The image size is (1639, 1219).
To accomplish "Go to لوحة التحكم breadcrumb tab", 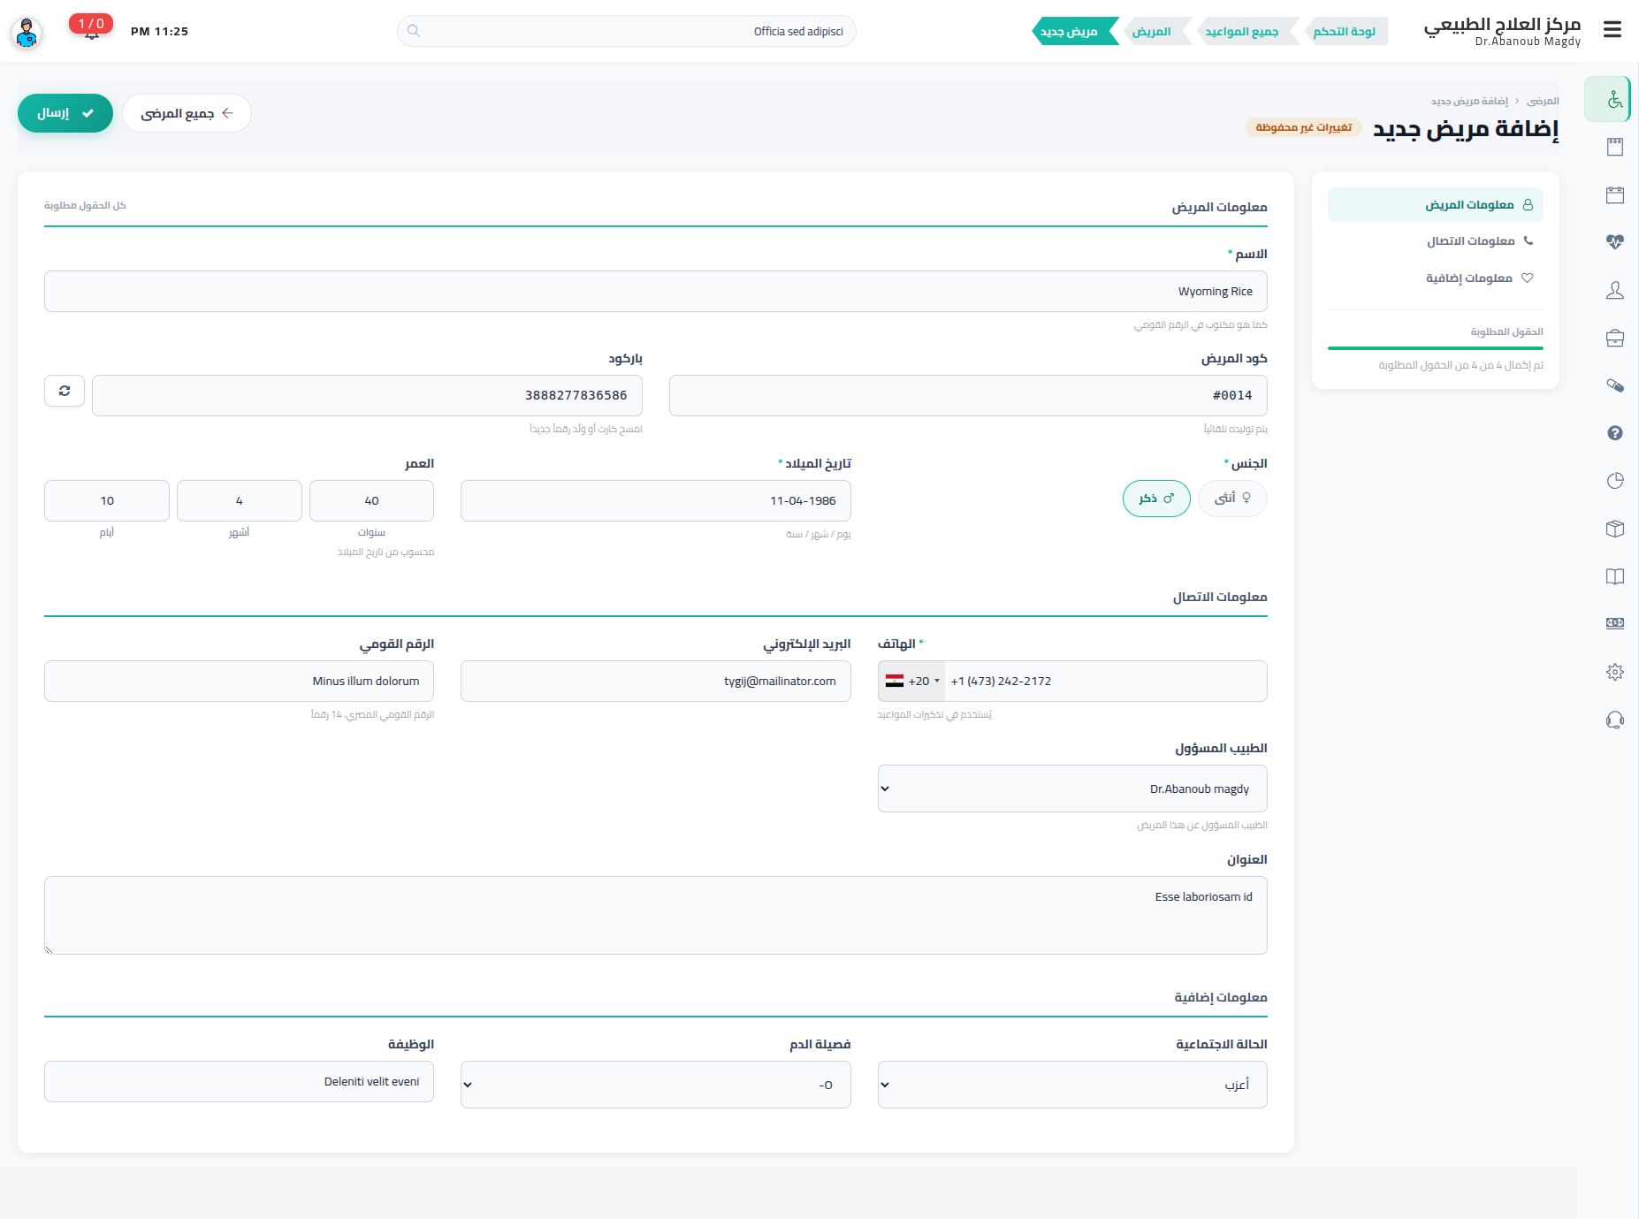I will coord(1345,32).
